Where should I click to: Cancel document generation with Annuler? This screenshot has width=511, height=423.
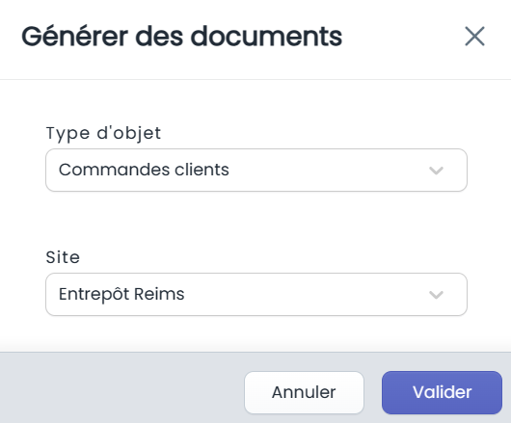pyautogui.click(x=304, y=392)
